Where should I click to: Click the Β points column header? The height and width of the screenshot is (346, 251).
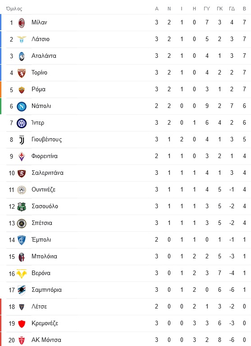244,9
